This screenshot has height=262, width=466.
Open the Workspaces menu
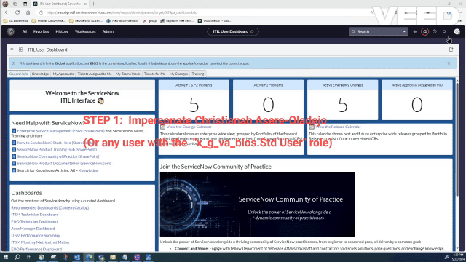(85, 31)
